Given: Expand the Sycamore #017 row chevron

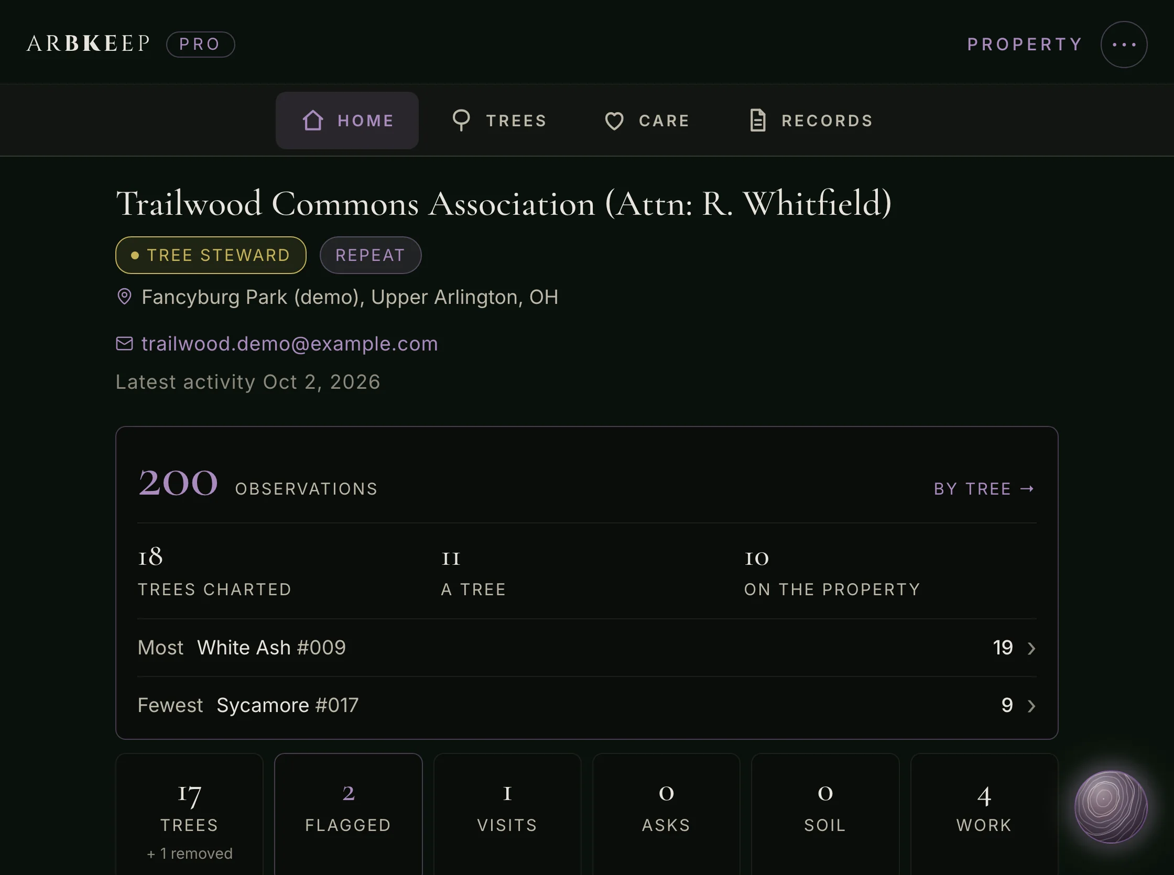Looking at the screenshot, I should 1031,706.
